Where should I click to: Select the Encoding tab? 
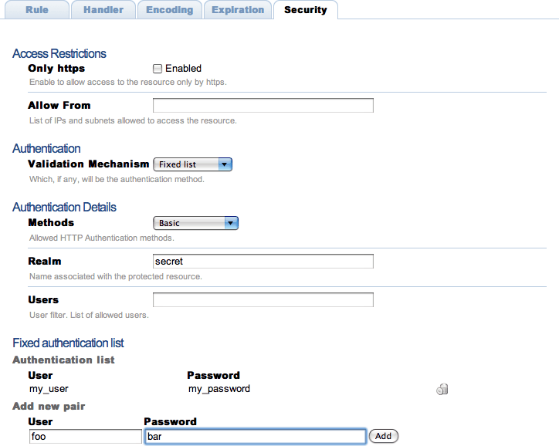tap(170, 10)
